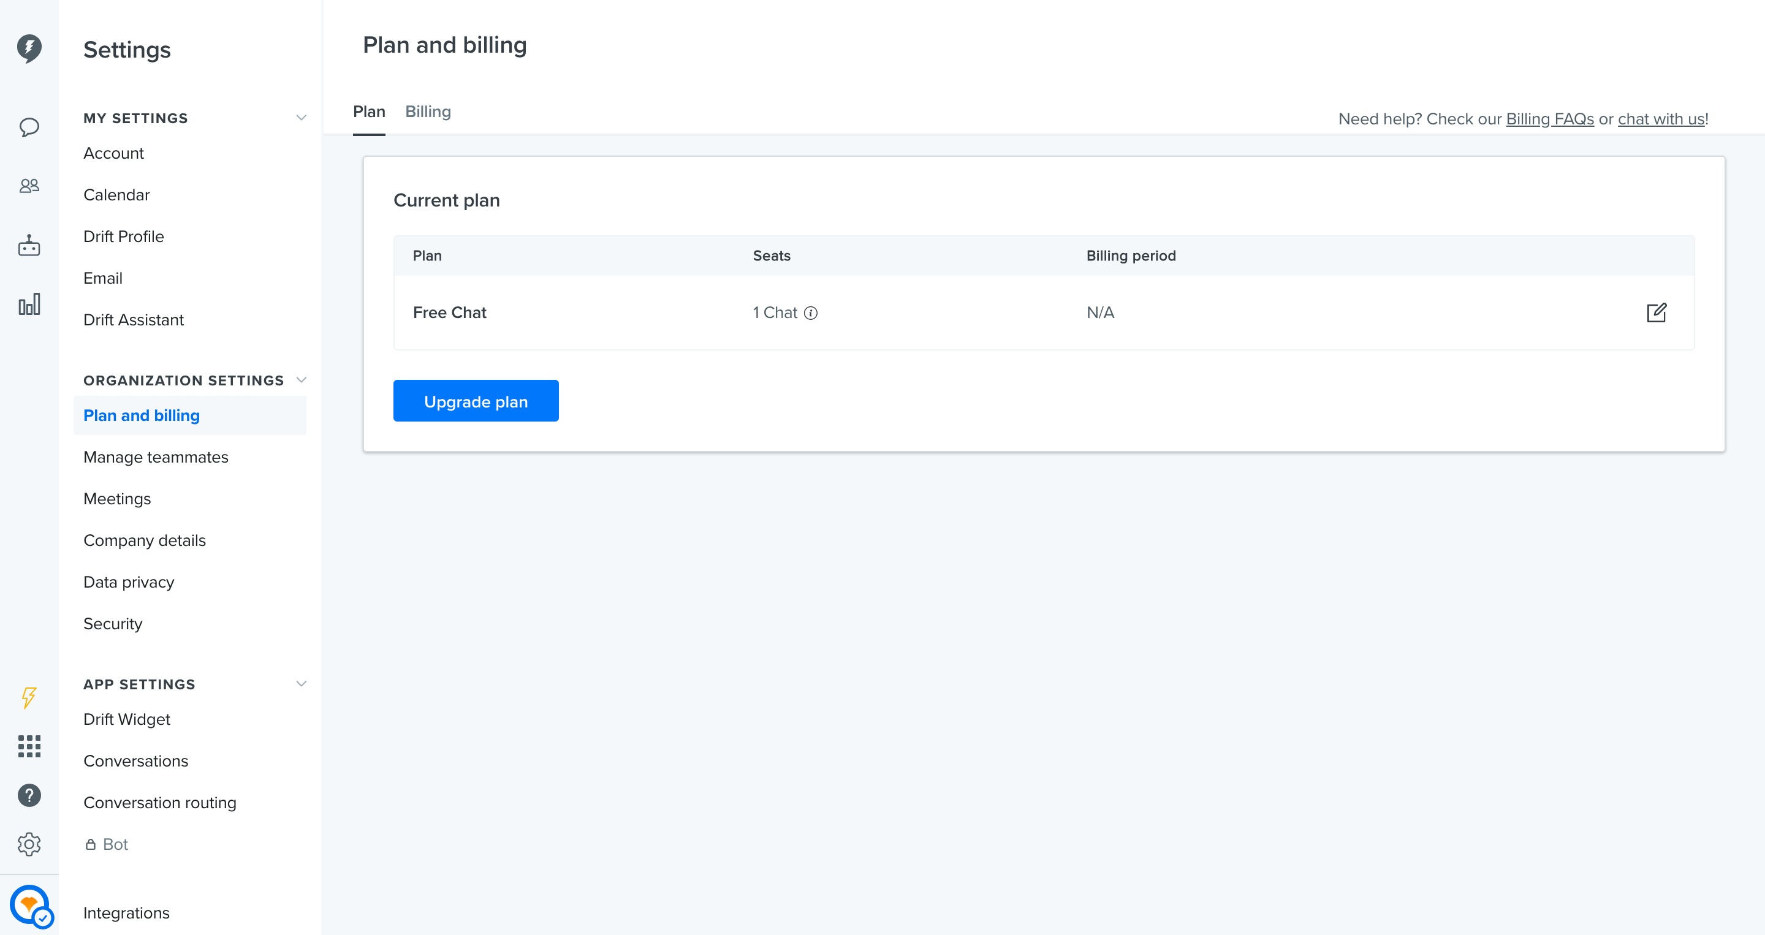Open the help question mark icon
This screenshot has width=1765, height=935.
[x=29, y=795]
